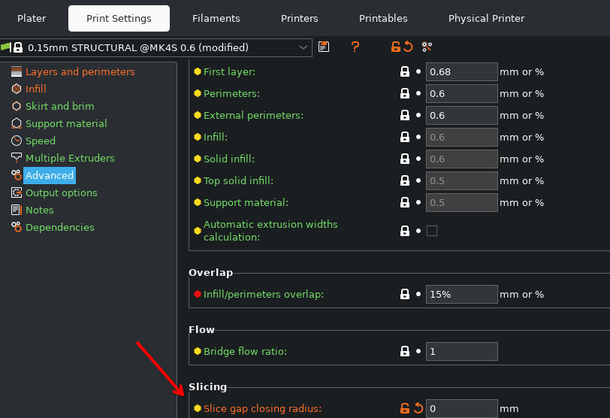Image resolution: width=610 pixels, height=418 pixels.
Task: Click the orange unlocked padlock in the toolbar
Action: point(396,47)
